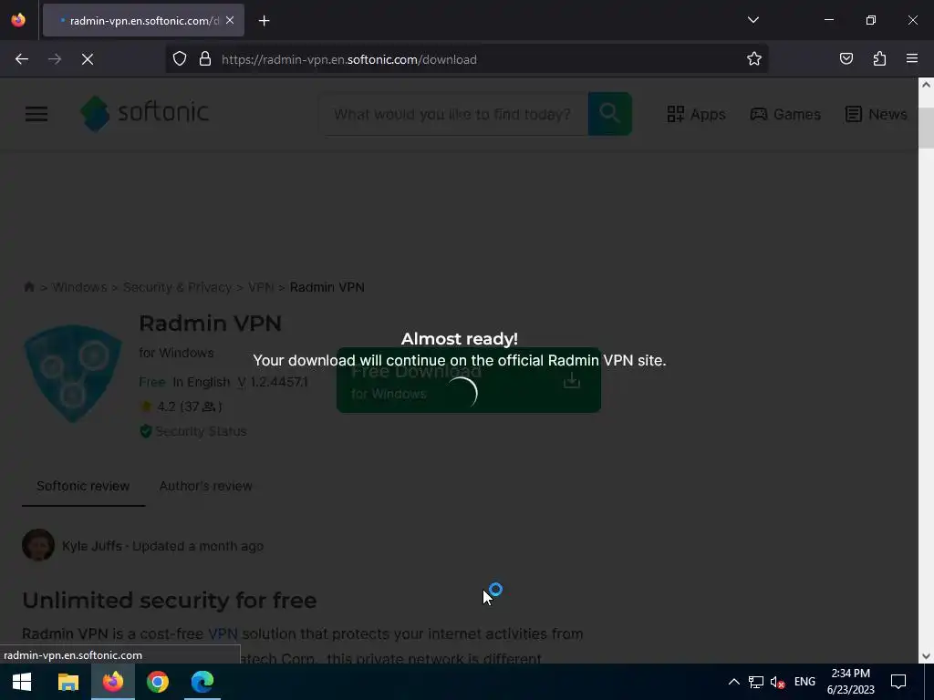
Task: Click the search field "What would you like to find today?"
Action: coord(453,114)
